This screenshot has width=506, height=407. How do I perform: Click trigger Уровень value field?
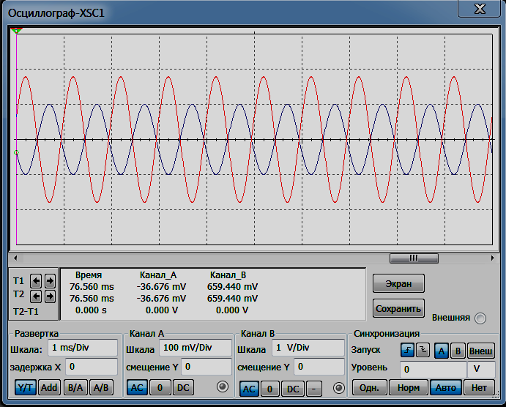(x=434, y=369)
